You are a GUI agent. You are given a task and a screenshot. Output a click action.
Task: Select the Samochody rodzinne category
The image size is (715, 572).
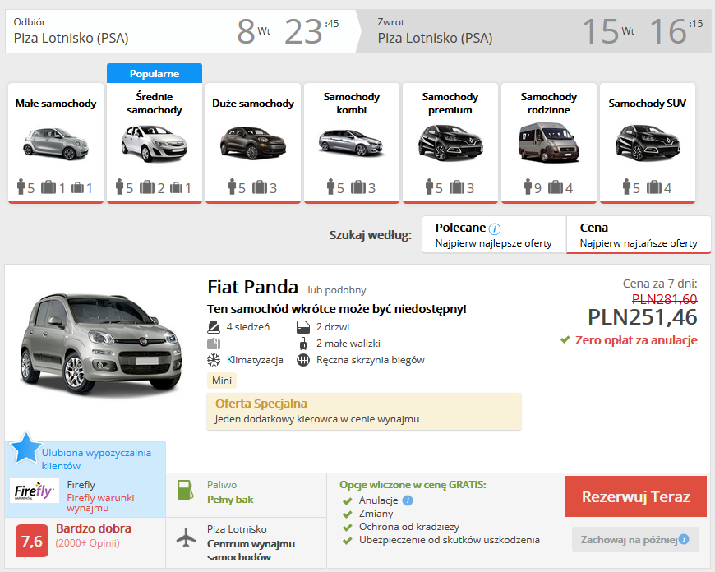pyautogui.click(x=548, y=143)
